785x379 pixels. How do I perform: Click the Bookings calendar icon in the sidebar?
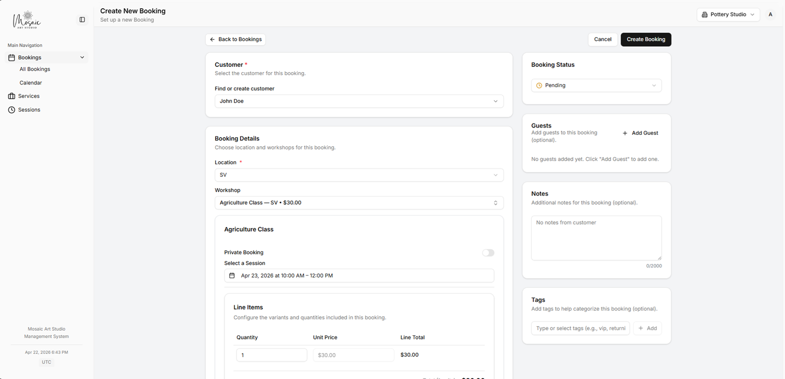click(x=11, y=57)
